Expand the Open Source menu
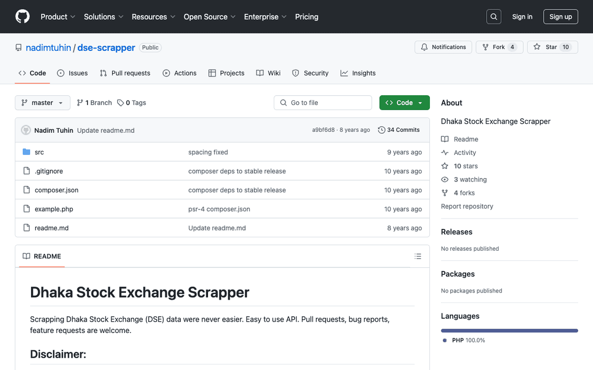The width and height of the screenshot is (593, 370). click(210, 17)
